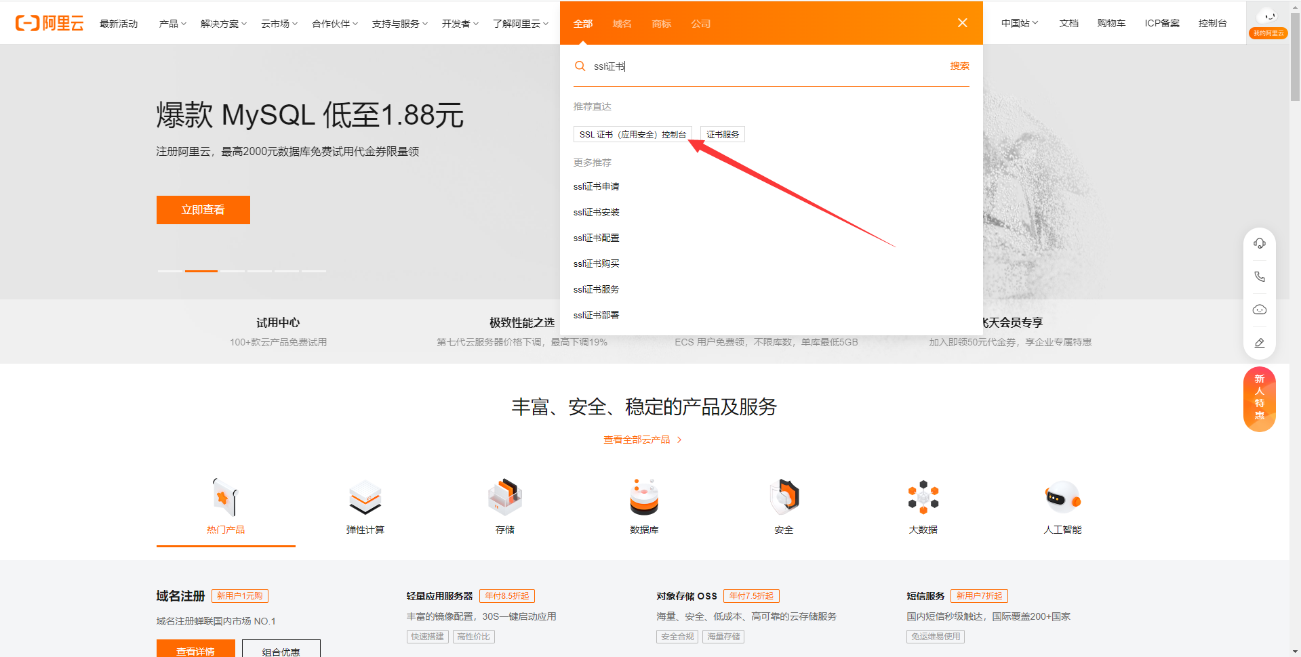Select the 弹性计算 category icon
The image size is (1301, 657).
[x=365, y=498]
